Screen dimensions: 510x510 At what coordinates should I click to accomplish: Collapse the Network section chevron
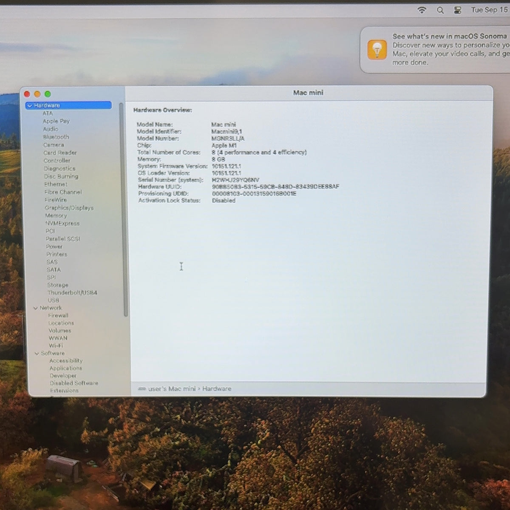(x=36, y=308)
